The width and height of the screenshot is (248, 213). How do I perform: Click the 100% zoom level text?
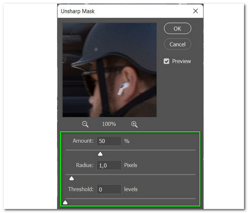pyautogui.click(x=109, y=124)
